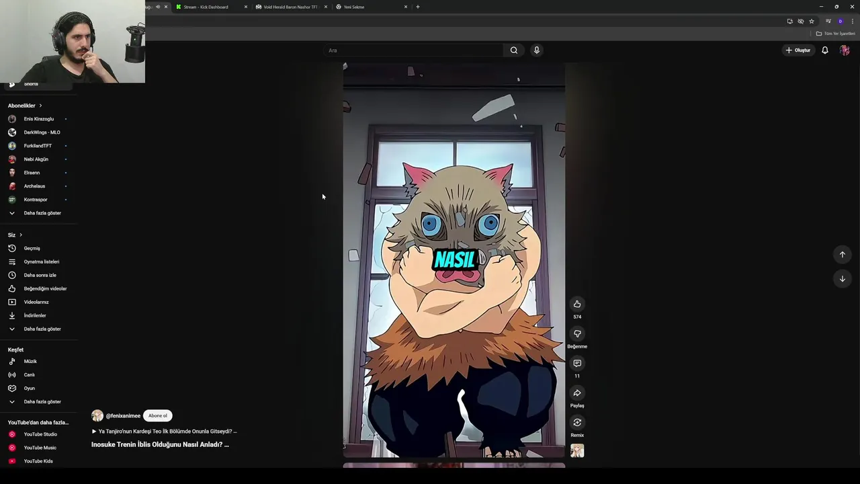Screen dimensions: 860x484
Task: Open the YouTube account avatar menu
Action: click(x=845, y=50)
